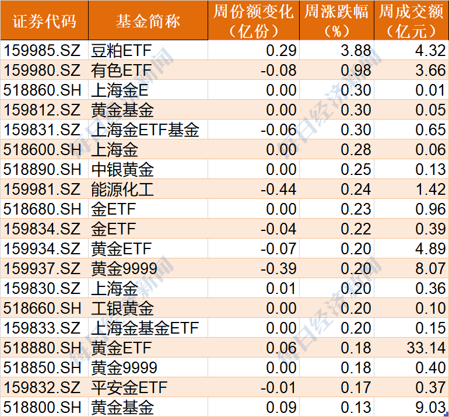The width and height of the screenshot is (449, 417).
Task: Select the fund name 豆粕ETF
Action: (148, 50)
